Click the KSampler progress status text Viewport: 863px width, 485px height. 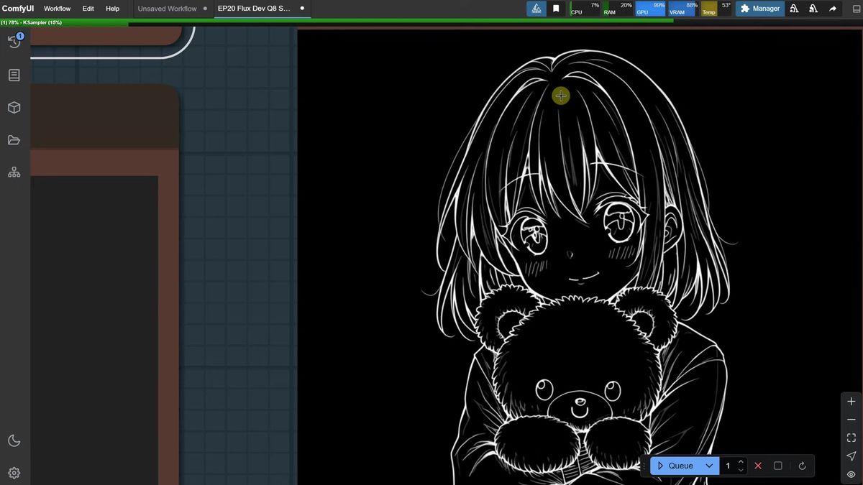pyautogui.click(x=32, y=22)
